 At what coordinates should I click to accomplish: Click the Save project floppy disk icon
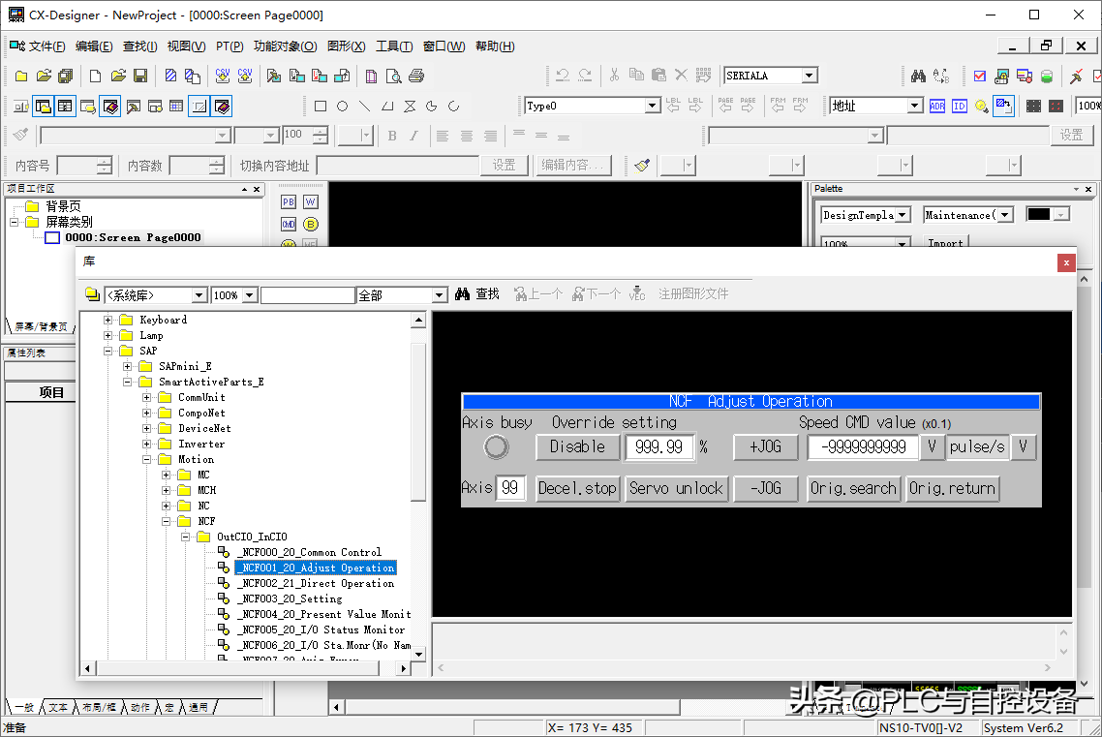[x=140, y=76]
